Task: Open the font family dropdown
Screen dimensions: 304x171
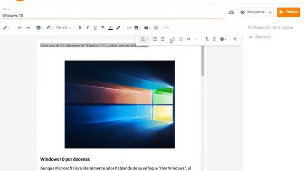Action: point(39,28)
